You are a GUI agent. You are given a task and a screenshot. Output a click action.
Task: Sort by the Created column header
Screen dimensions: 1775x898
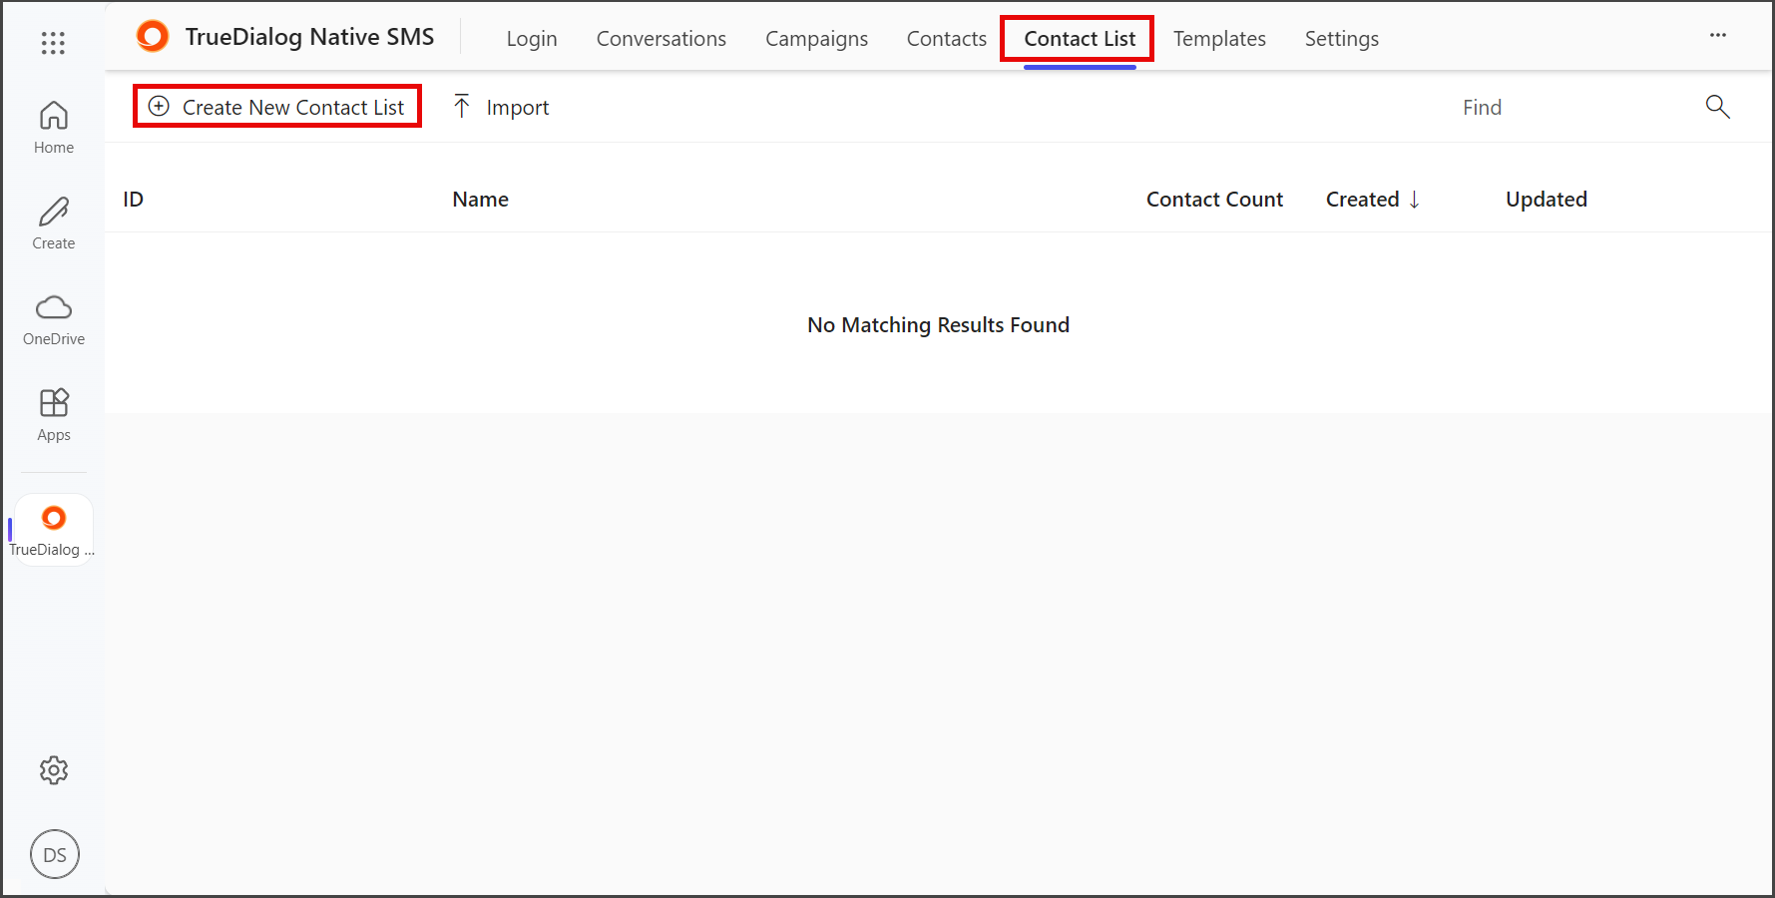pos(1362,200)
